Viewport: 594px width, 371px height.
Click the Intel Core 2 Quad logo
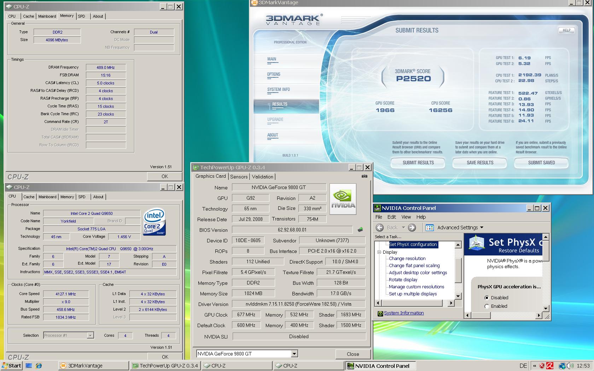(155, 222)
